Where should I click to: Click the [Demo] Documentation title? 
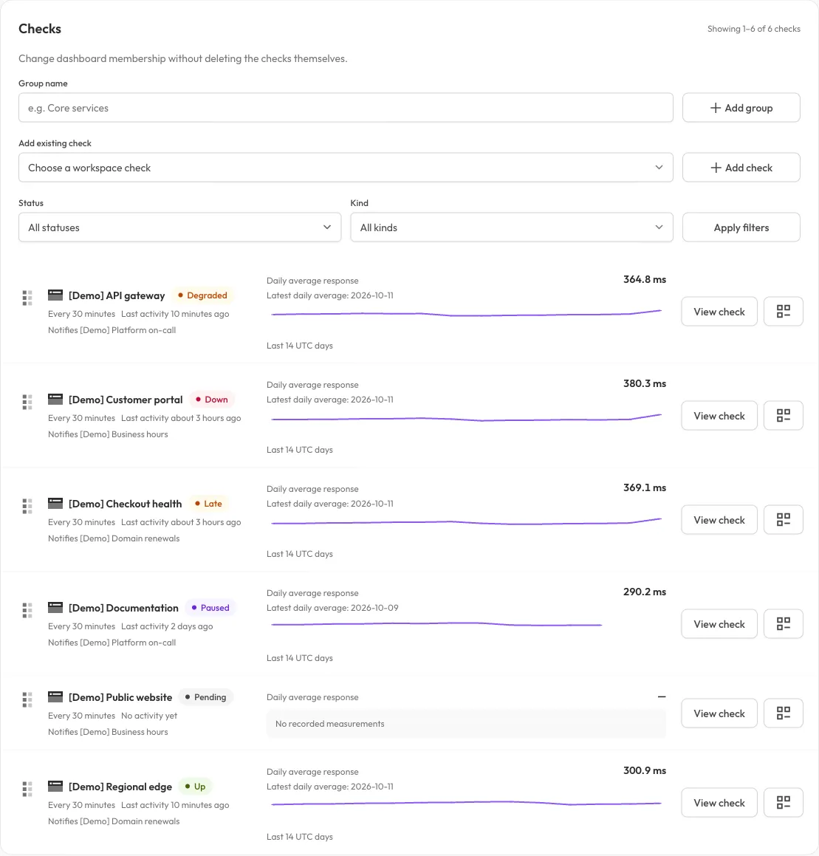[x=123, y=608]
